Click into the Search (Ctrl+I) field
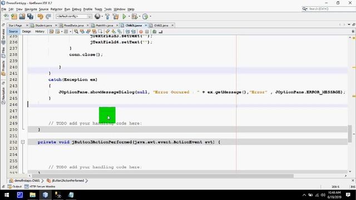 [332, 9]
